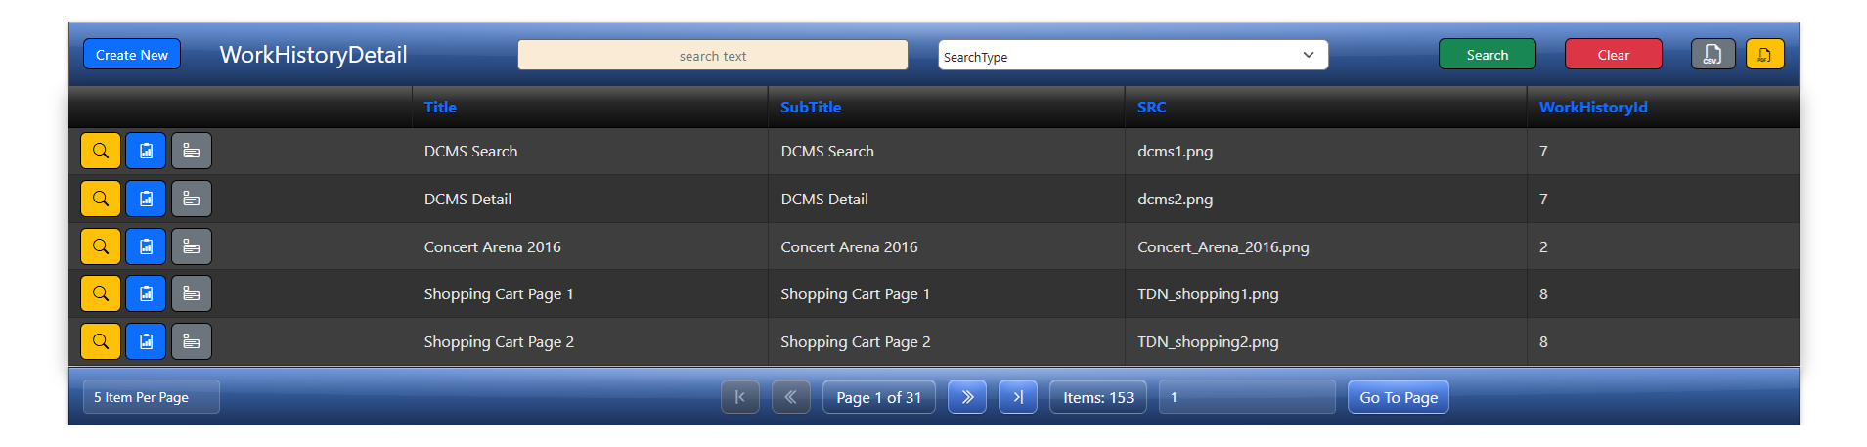1867x447 pixels.
Task: Export the table as PDF file
Action: point(1764,54)
